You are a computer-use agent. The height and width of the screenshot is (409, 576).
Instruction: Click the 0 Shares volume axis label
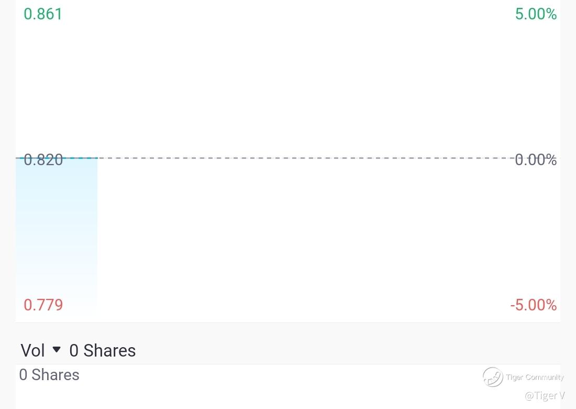tap(49, 375)
